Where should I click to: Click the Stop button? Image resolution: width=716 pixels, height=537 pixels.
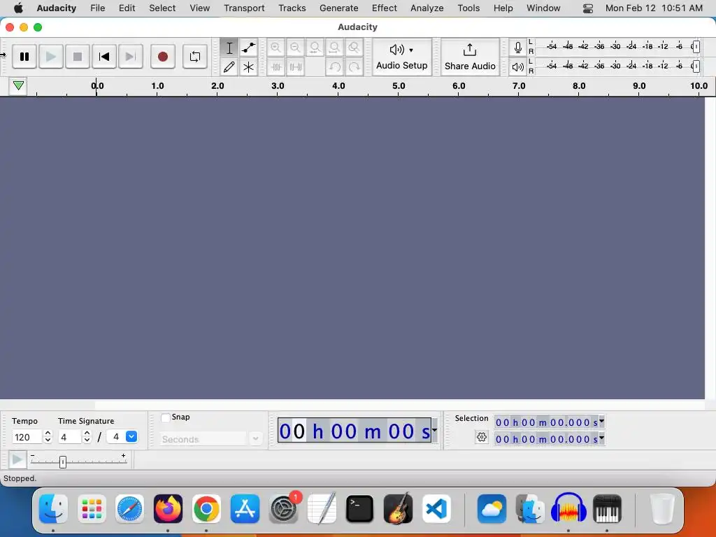pyautogui.click(x=77, y=57)
